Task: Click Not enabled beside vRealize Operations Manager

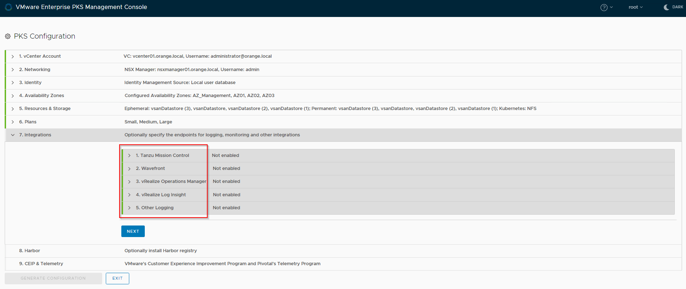Action: (x=226, y=181)
